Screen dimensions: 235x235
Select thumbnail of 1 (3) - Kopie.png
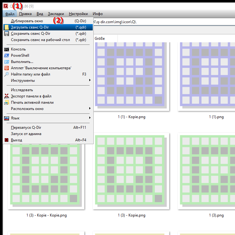[x=131, y=171]
